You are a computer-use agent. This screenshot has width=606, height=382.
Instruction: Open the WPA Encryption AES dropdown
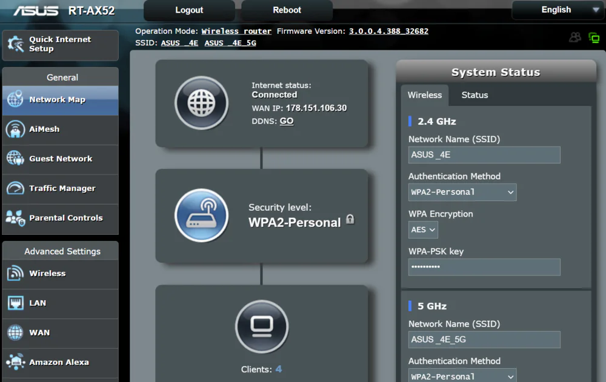pos(423,230)
